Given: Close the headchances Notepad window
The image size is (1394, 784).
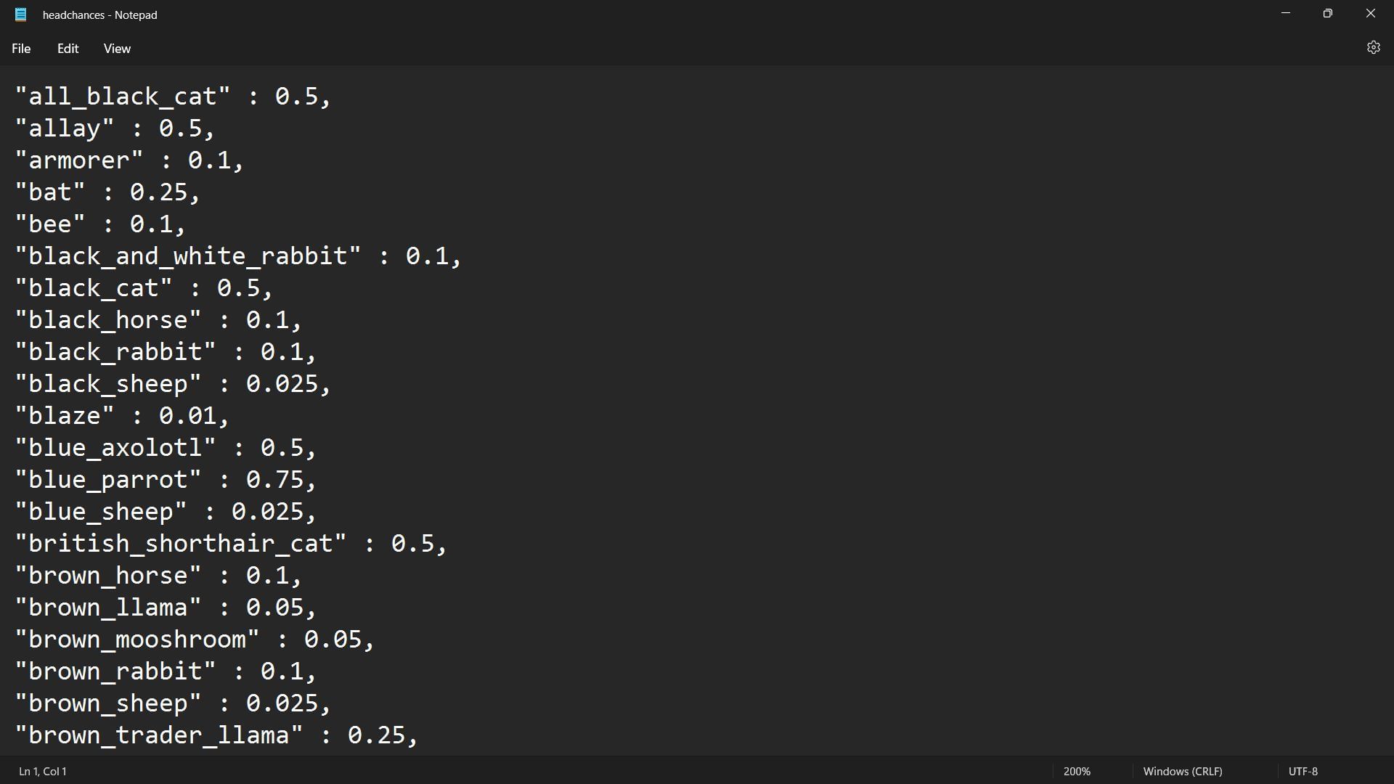Looking at the screenshot, I should tap(1370, 14).
